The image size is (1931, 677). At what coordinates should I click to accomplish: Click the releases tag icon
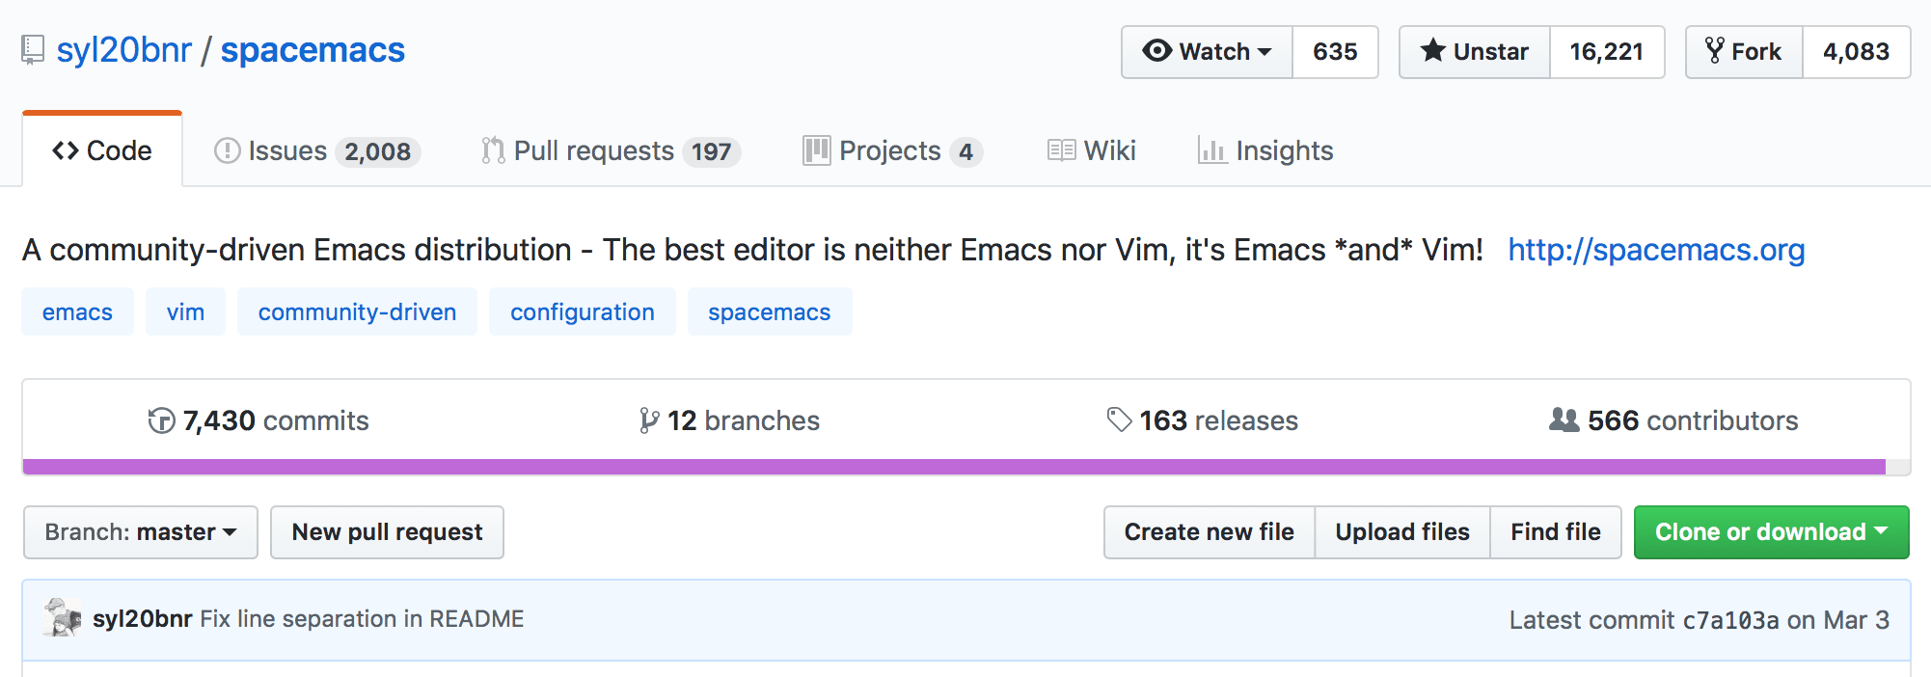(1119, 420)
